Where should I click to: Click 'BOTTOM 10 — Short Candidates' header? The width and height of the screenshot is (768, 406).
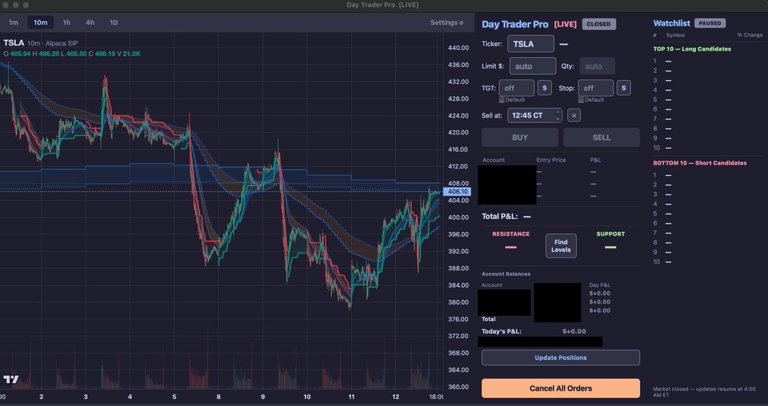pyautogui.click(x=700, y=163)
